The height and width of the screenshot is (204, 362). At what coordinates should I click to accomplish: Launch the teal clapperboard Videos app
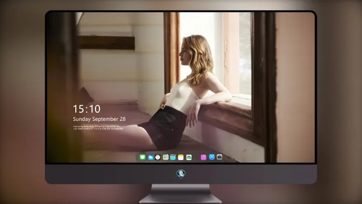click(173, 157)
